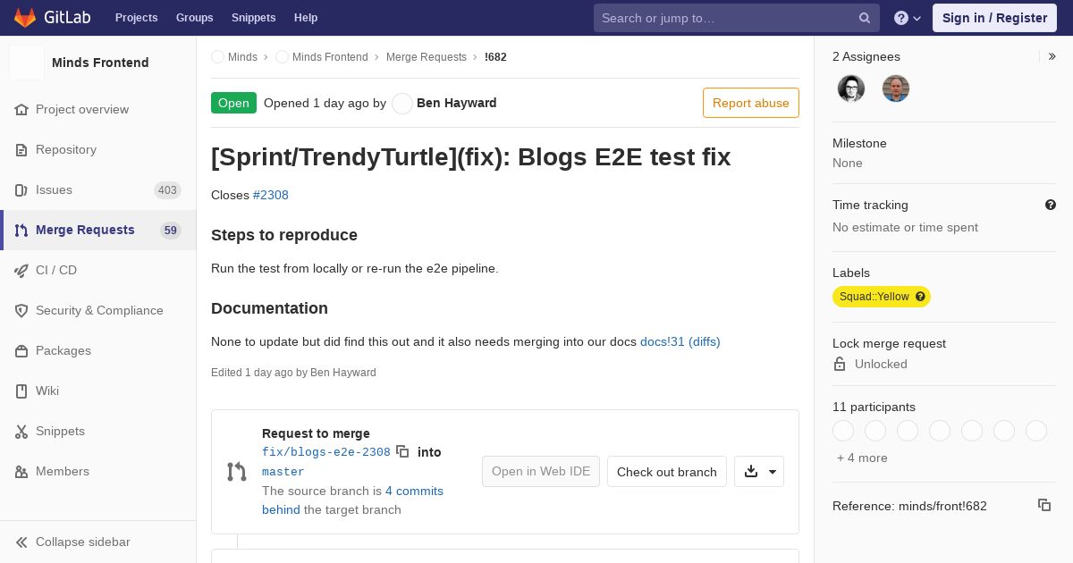Image resolution: width=1073 pixels, height=563 pixels.
Task: Click the Squad::Yellow label
Action: [874, 297]
